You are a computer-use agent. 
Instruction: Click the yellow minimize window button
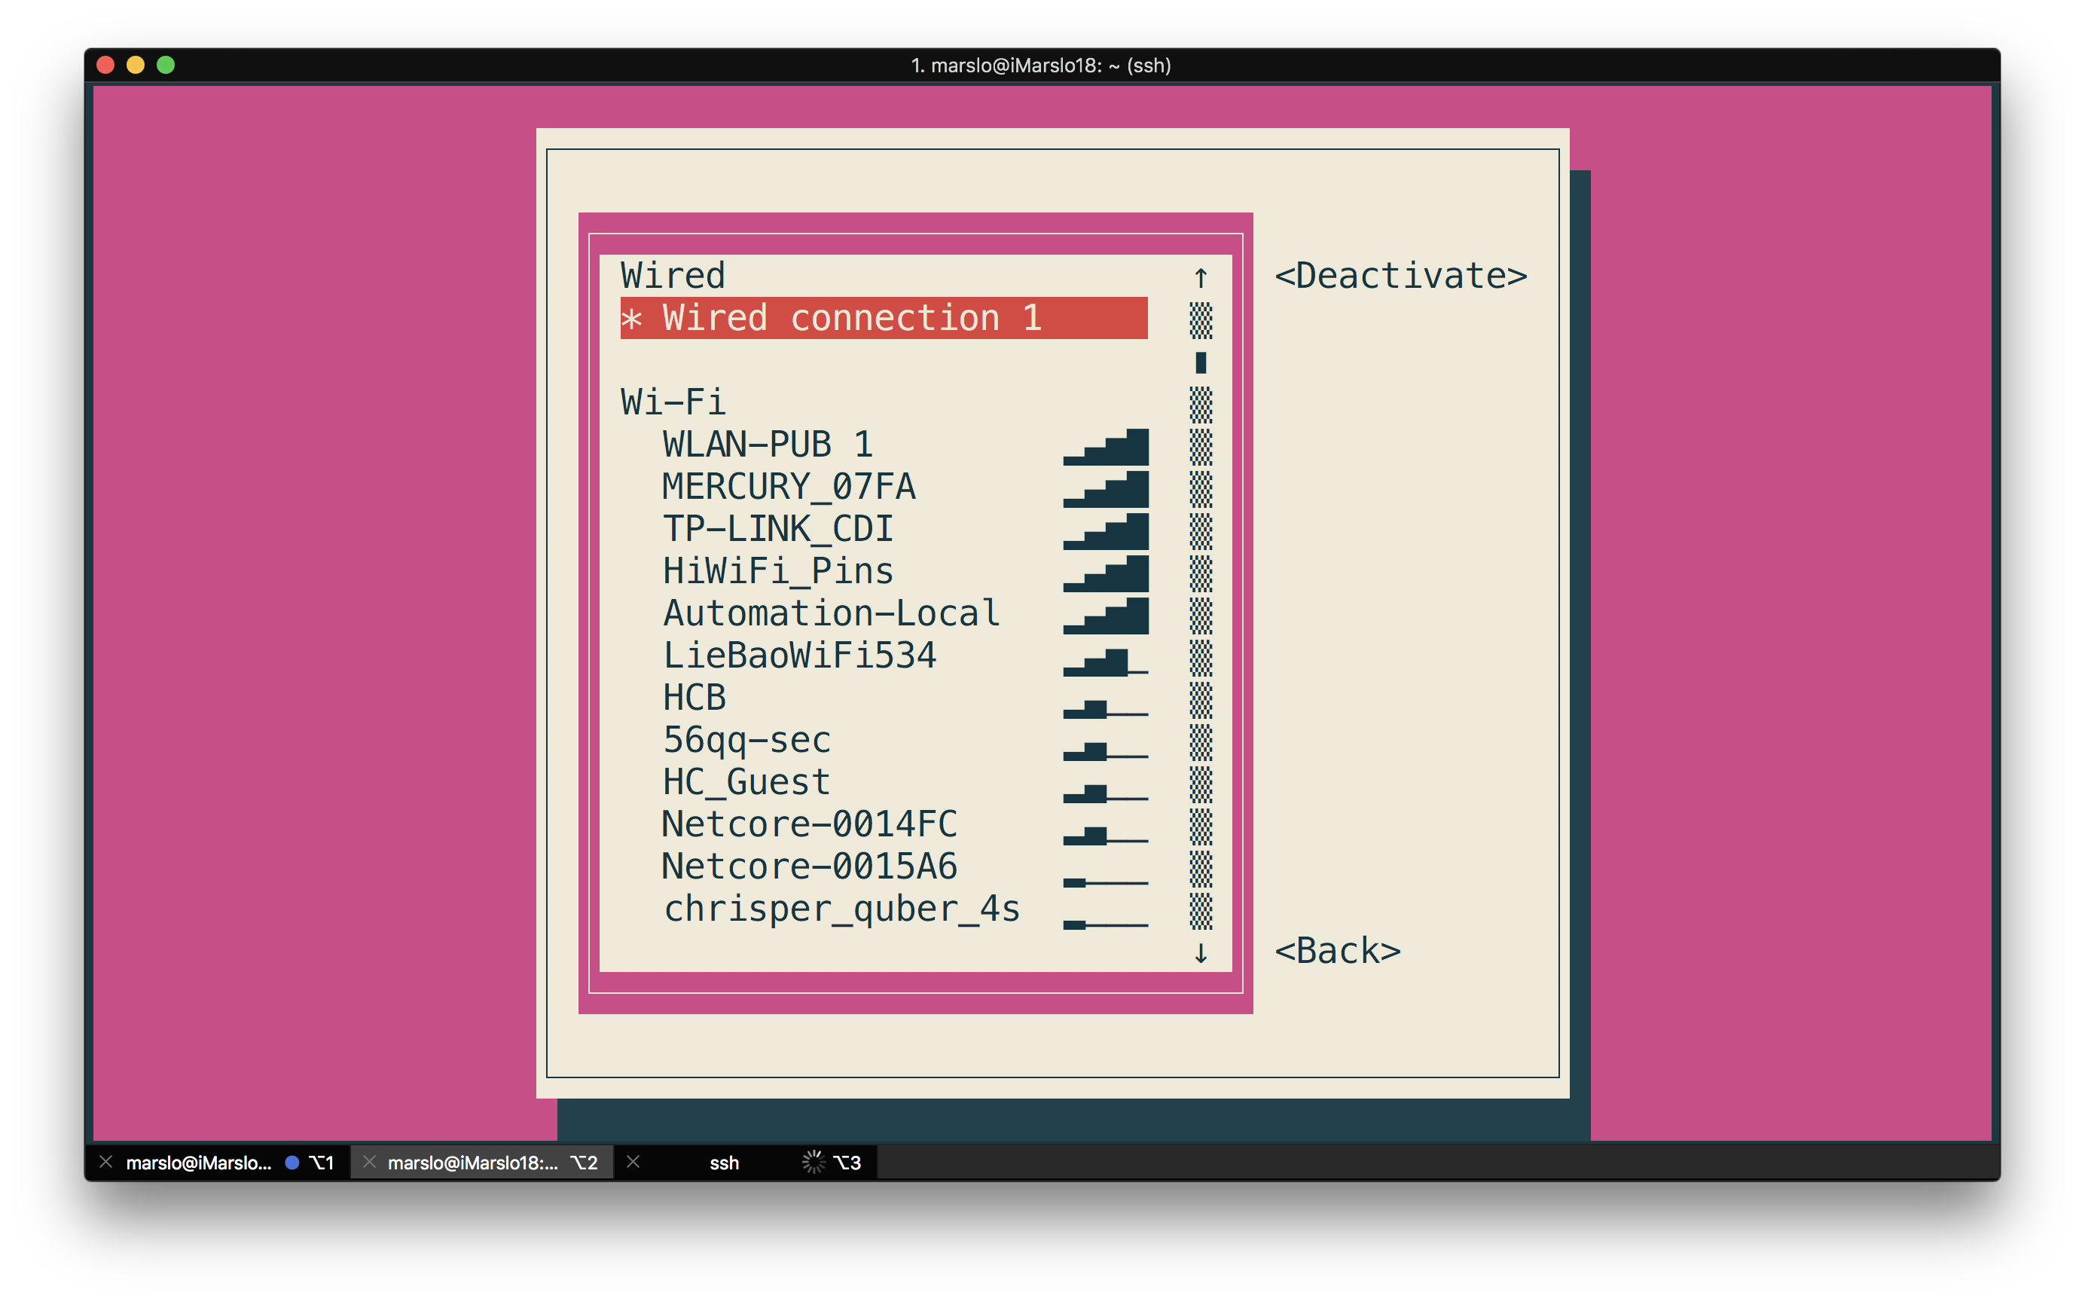click(x=136, y=66)
